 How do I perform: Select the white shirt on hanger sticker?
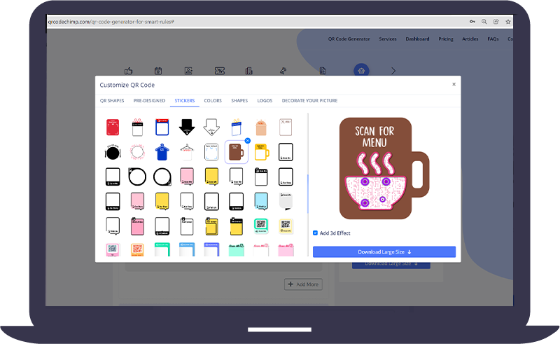(187, 152)
